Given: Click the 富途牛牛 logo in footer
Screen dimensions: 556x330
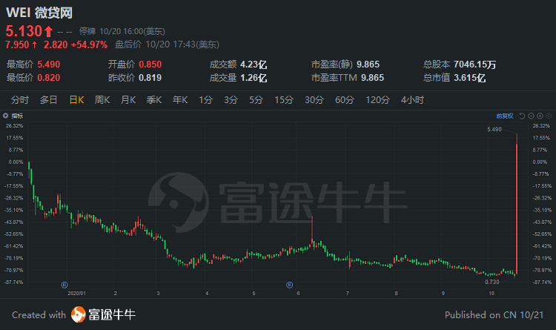Looking at the screenshot, I should coord(103,314).
